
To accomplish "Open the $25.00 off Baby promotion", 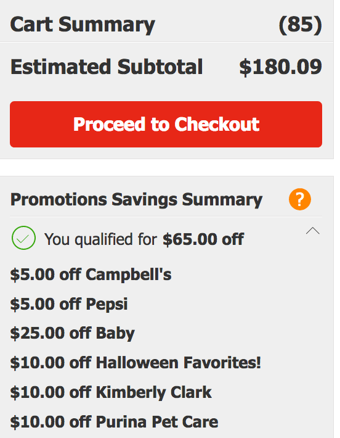I will (73, 334).
